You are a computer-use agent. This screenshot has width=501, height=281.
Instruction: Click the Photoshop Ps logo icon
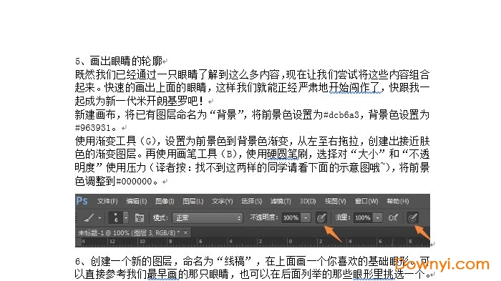82,201
